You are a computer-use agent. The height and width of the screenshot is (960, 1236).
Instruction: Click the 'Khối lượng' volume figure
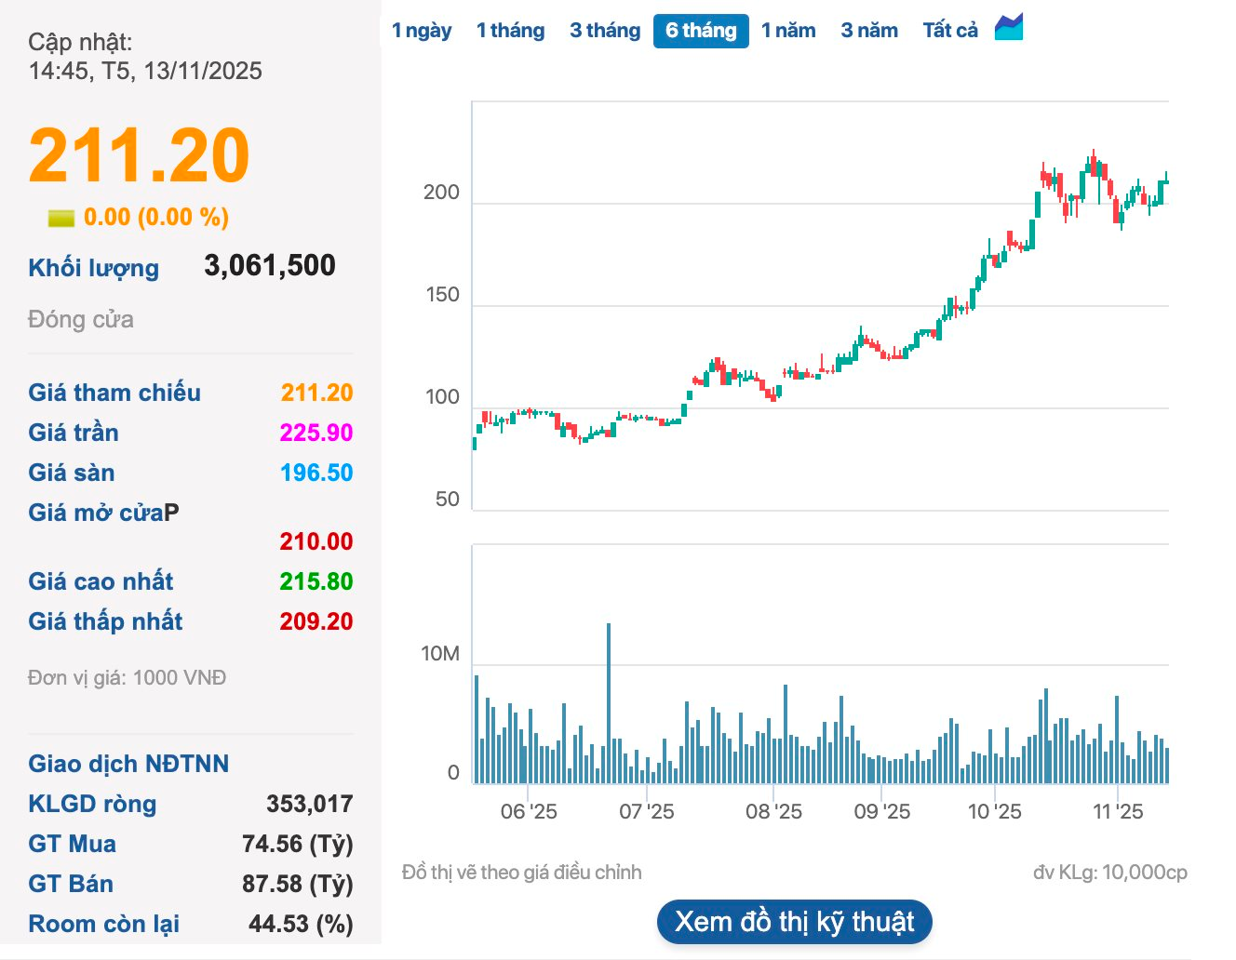pos(270,266)
